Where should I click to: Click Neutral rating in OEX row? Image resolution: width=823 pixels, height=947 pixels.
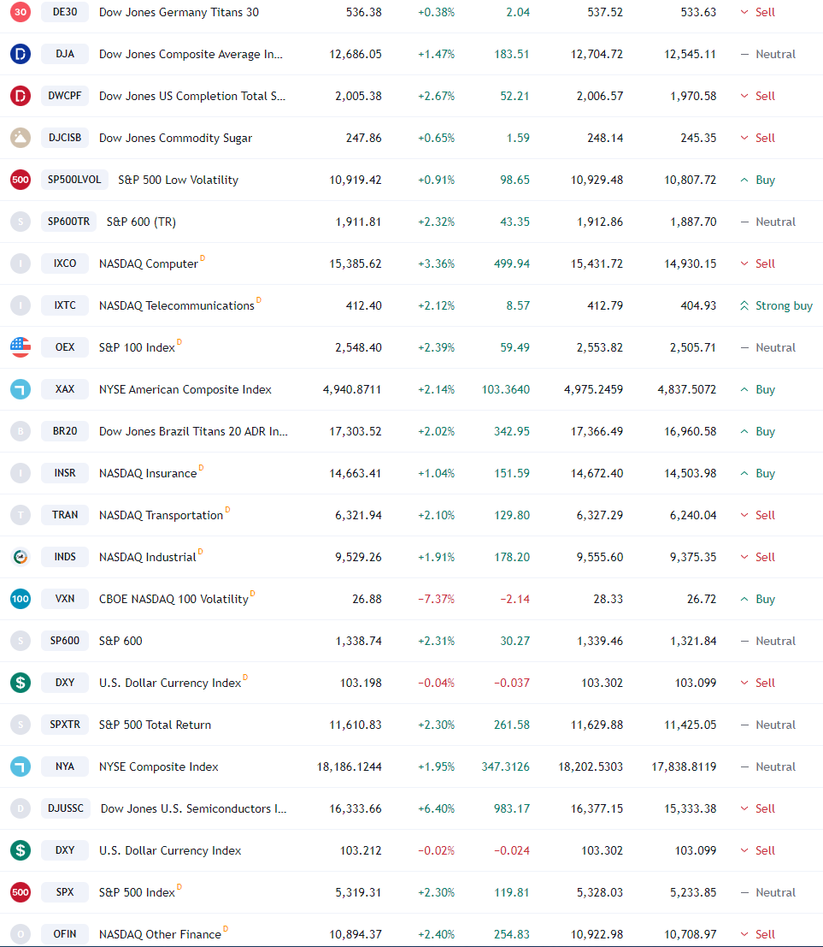tap(768, 347)
